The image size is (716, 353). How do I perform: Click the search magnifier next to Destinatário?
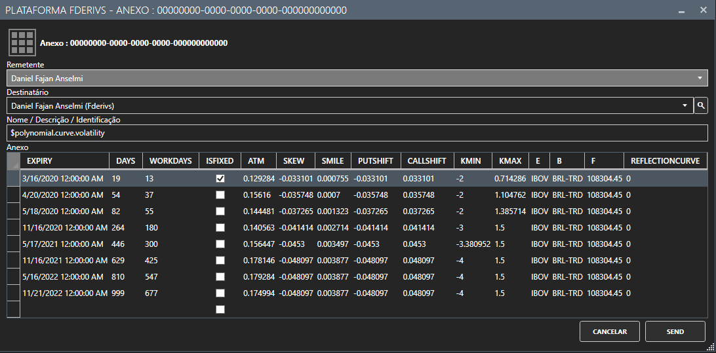click(701, 105)
